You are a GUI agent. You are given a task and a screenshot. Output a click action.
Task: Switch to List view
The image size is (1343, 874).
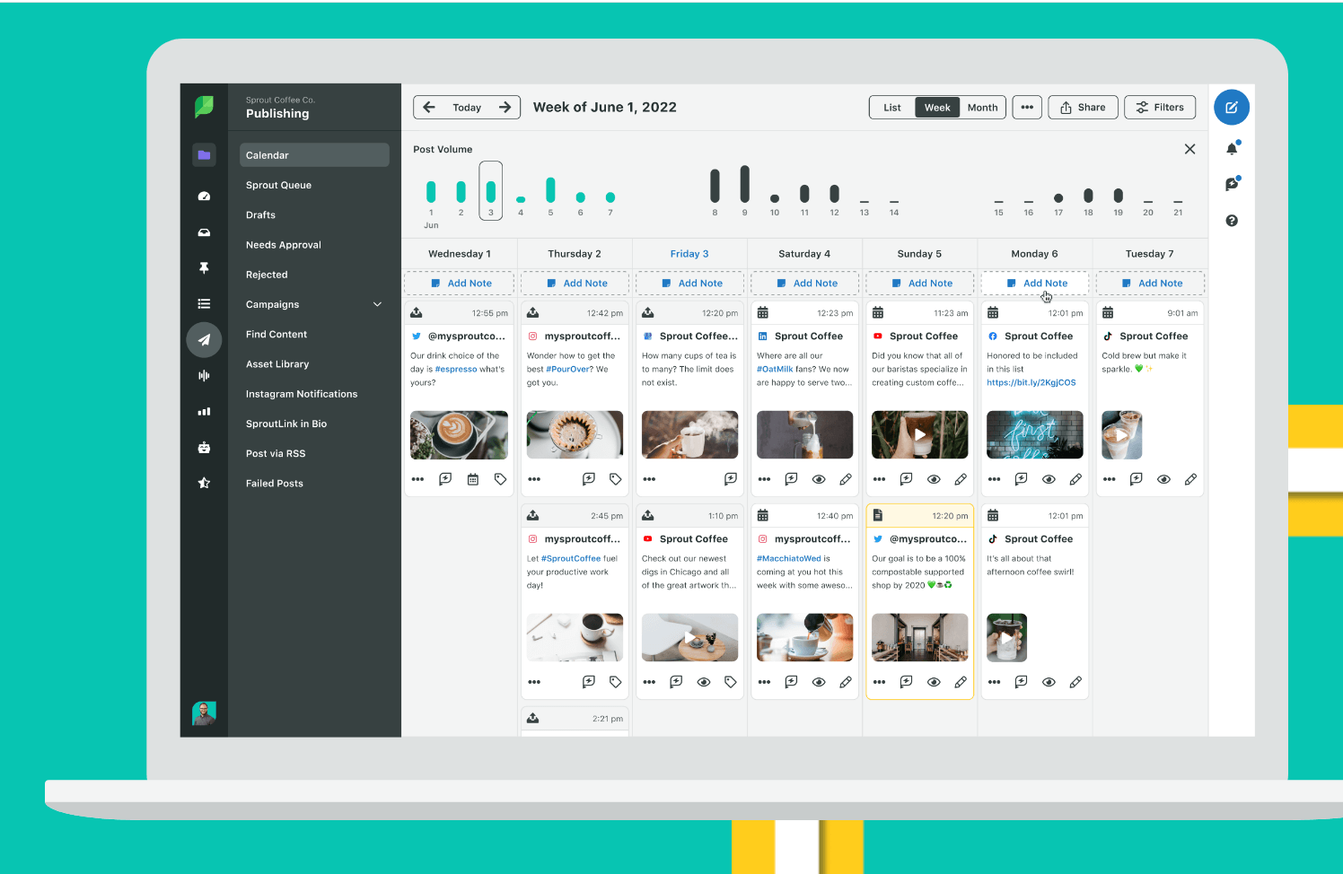point(892,108)
